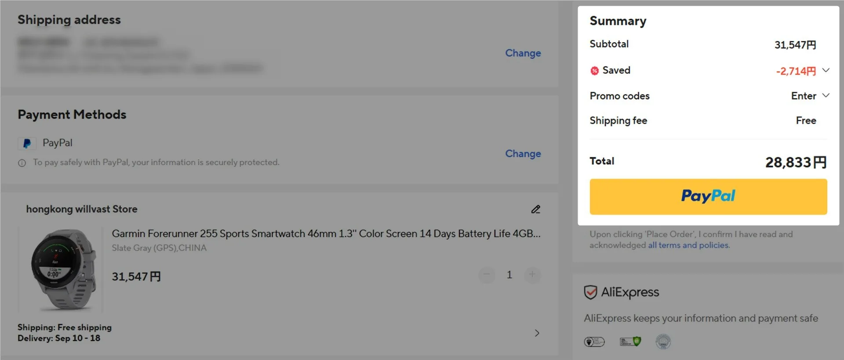The height and width of the screenshot is (360, 844).
Task: Pay with the yellow PayPal button
Action: click(x=708, y=197)
